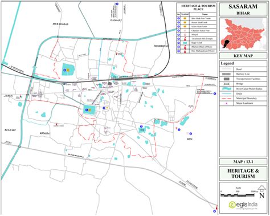Click HERITAGE & TOURISM title in the right-hand panel
Image resolution: width=270 pixels, height=216 pixels.
(x=243, y=173)
